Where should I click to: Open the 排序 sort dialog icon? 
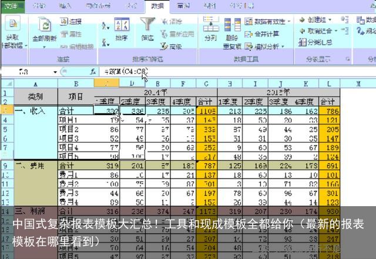tap(122, 25)
